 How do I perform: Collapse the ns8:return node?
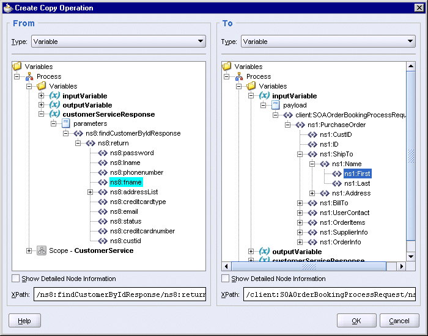(x=78, y=143)
